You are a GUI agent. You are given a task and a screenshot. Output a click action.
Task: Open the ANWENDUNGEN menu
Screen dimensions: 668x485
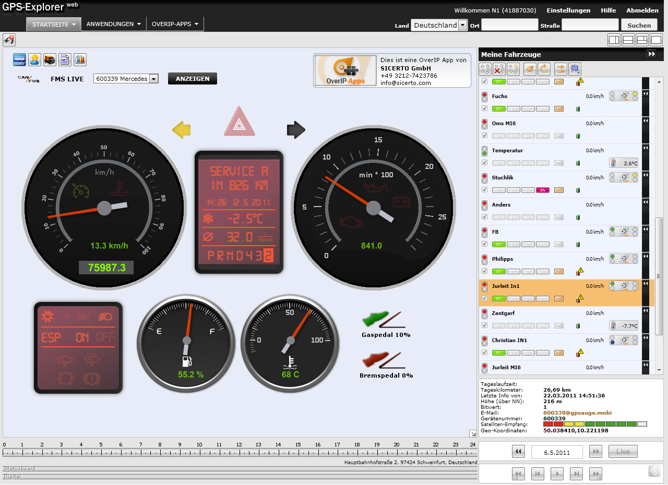click(x=114, y=24)
